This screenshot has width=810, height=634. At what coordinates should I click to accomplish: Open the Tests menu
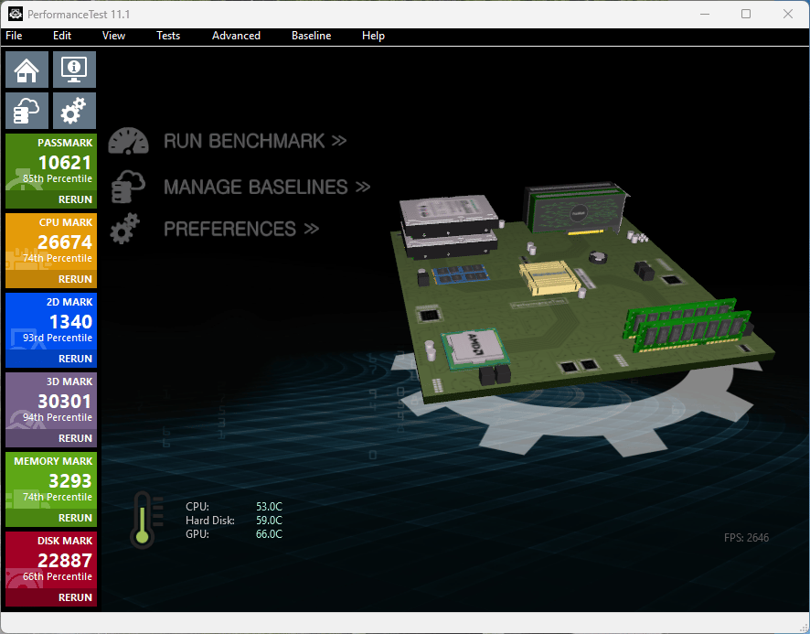(x=168, y=36)
